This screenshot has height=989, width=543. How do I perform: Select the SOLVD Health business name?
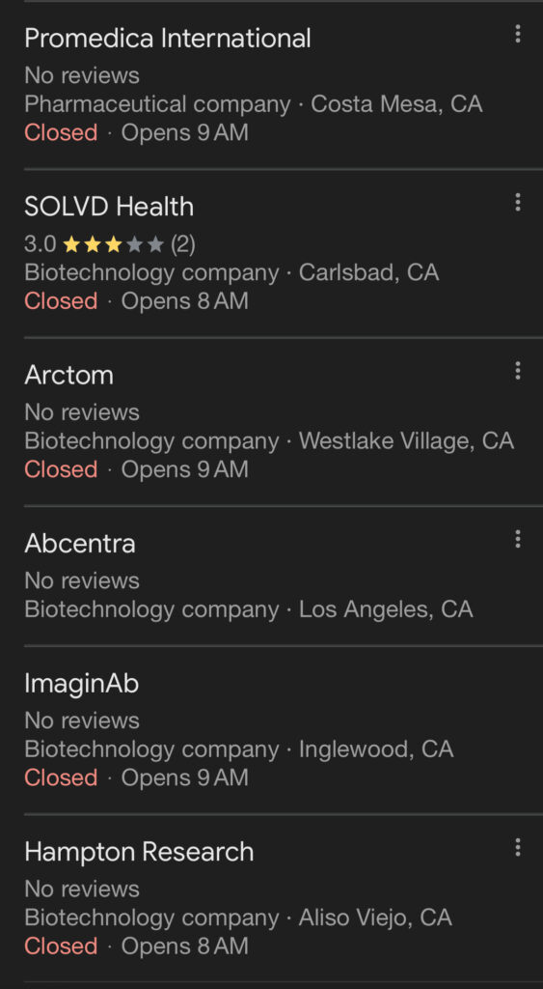click(109, 207)
